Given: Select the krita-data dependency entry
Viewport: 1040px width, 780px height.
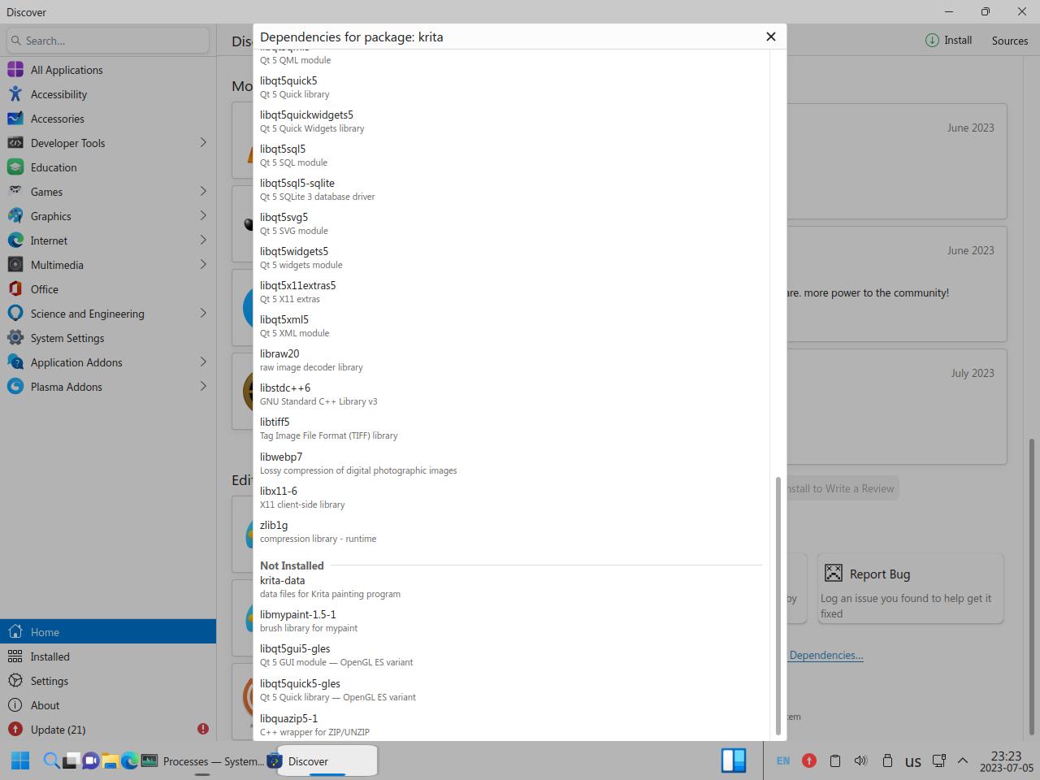Looking at the screenshot, I should [x=511, y=587].
